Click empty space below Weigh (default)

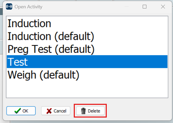pos(87,89)
